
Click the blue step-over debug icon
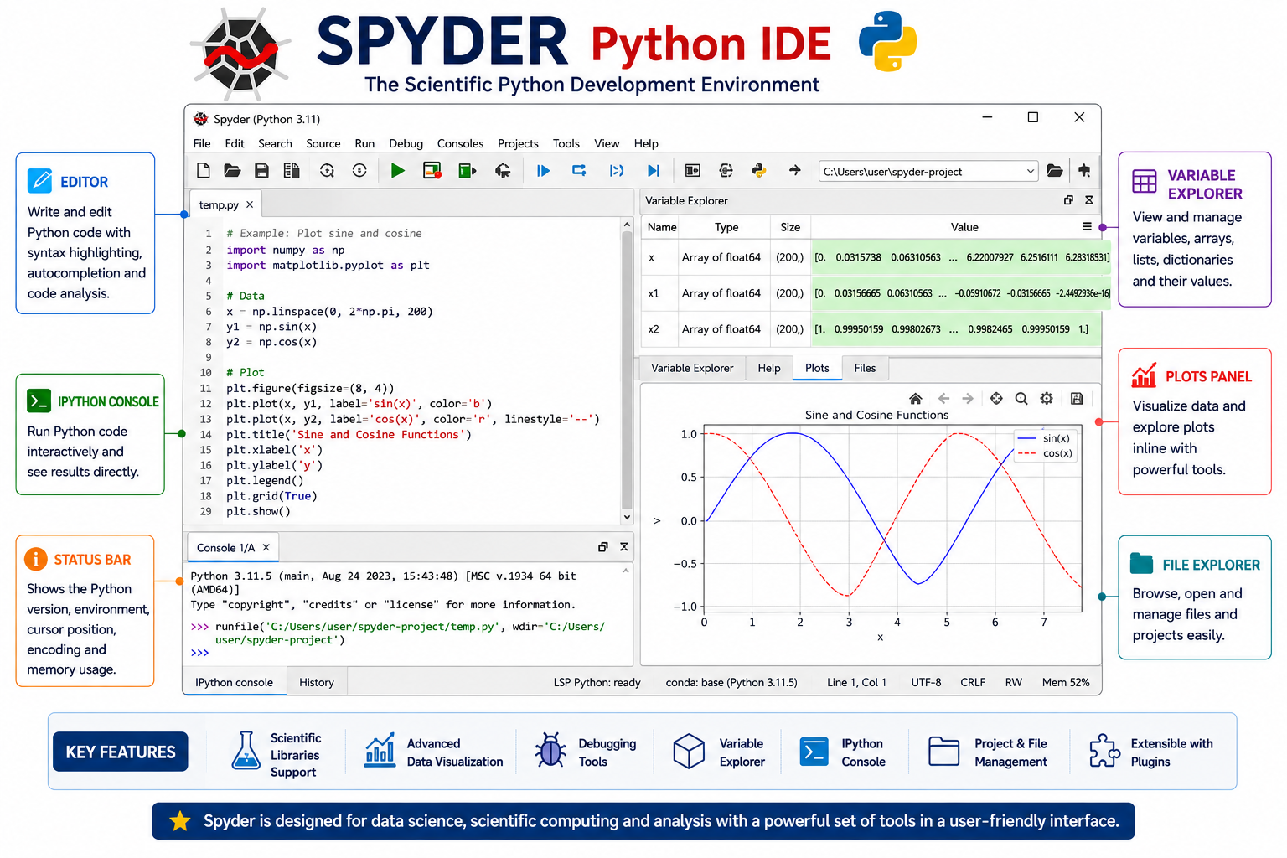[x=579, y=171]
